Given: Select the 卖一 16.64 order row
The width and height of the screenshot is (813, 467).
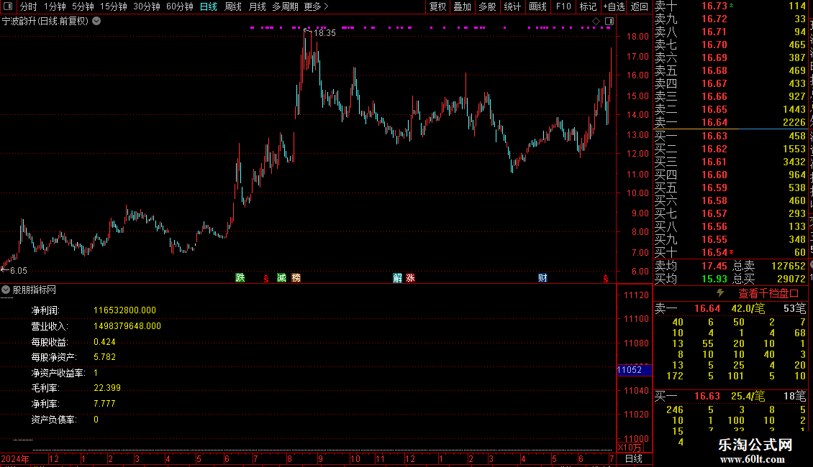Looking at the screenshot, I should coord(730,122).
